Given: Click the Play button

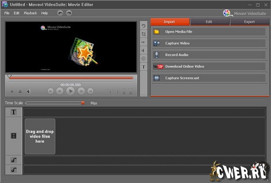Looking at the screenshot, I should click(71, 91).
